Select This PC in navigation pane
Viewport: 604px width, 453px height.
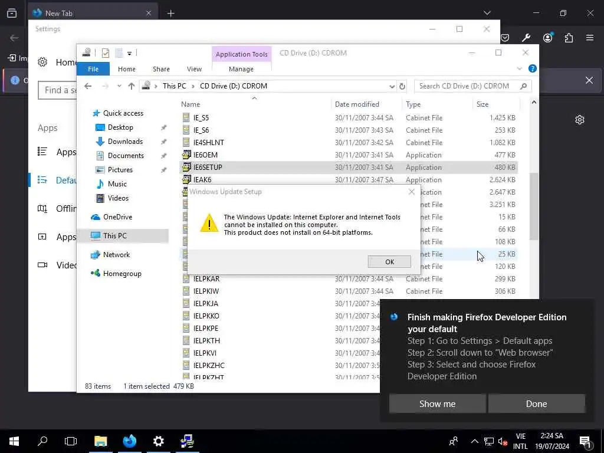pyautogui.click(x=123, y=236)
